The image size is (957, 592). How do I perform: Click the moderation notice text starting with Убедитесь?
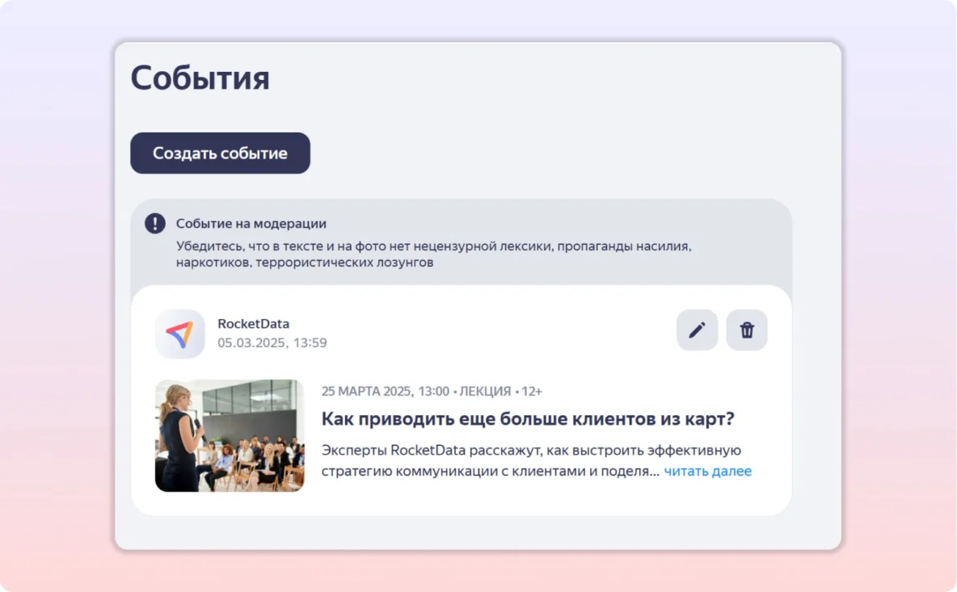tap(433, 254)
